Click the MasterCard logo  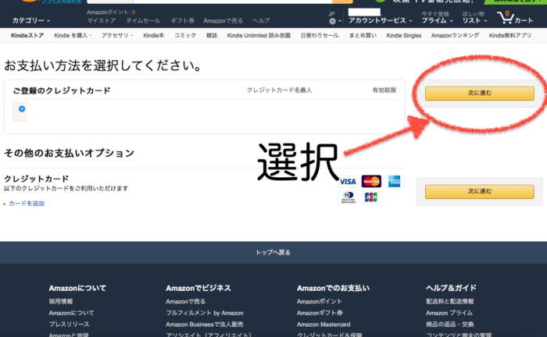click(371, 182)
